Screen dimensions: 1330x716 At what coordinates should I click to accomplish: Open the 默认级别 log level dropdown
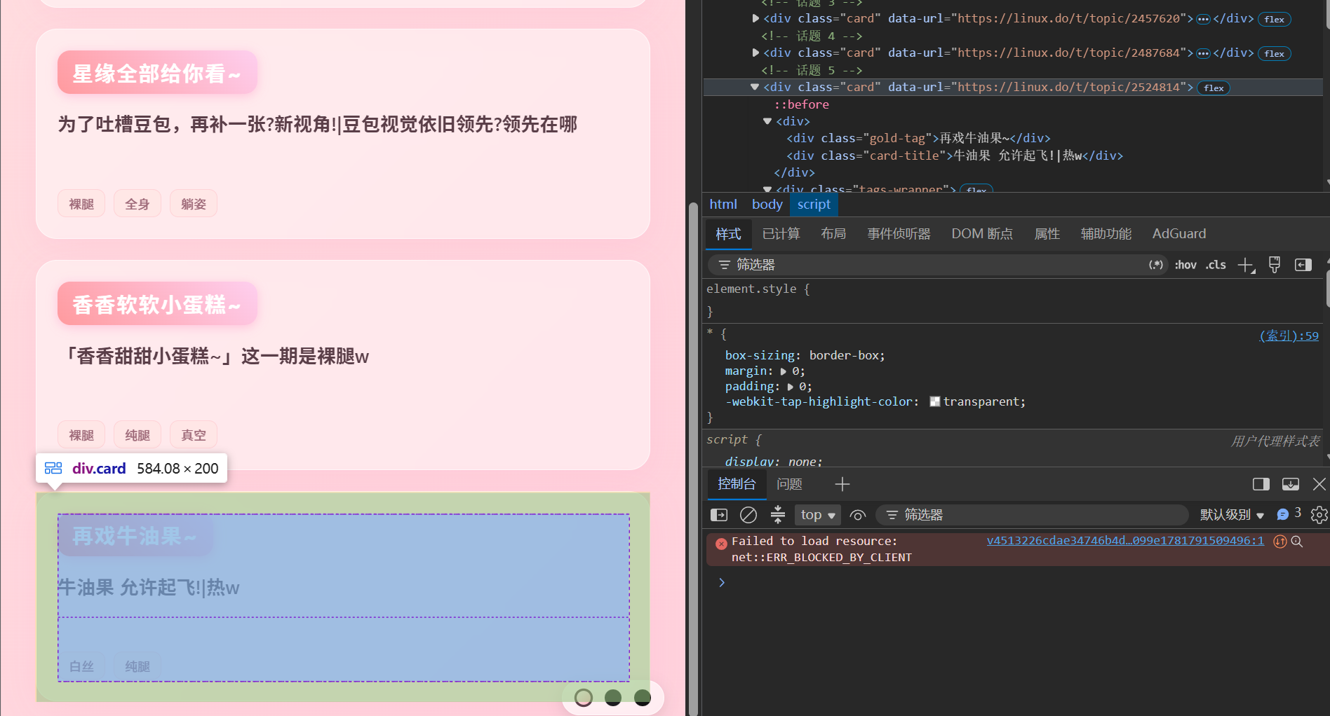click(1232, 515)
